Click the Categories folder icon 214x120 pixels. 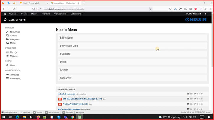pos(7,39)
